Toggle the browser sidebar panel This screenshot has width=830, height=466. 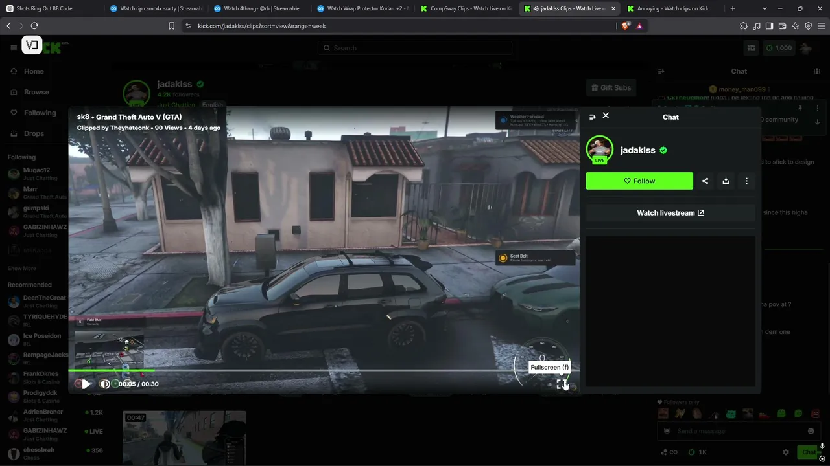[x=769, y=26]
